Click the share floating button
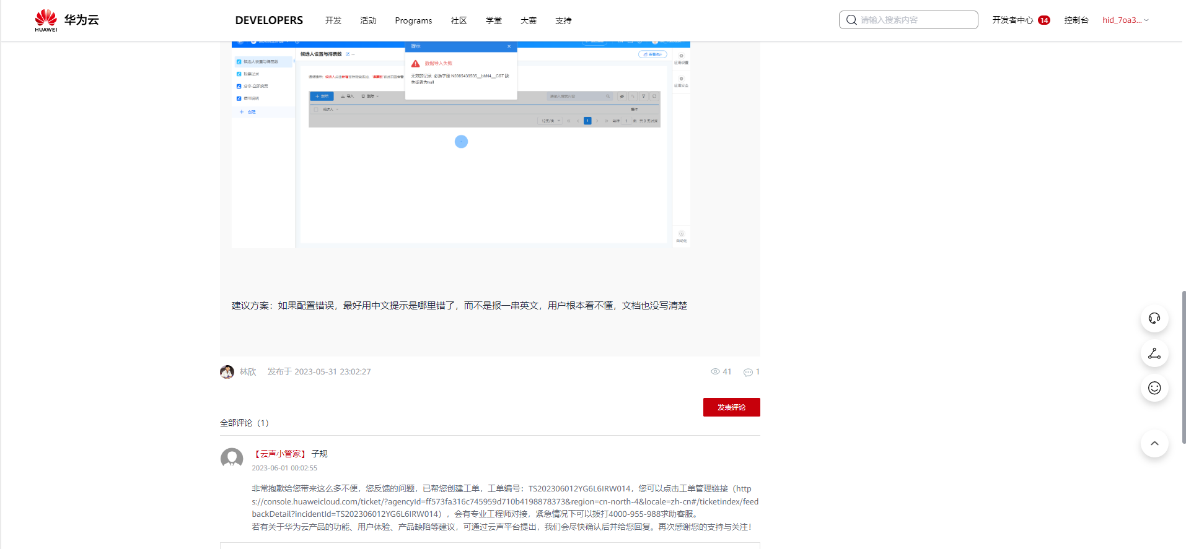This screenshot has width=1186, height=549. tap(1154, 353)
